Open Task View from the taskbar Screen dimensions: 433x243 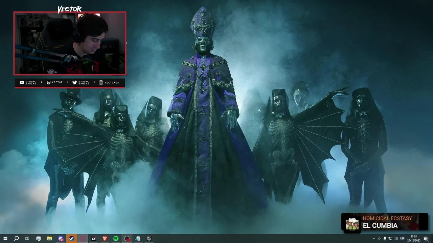(x=27, y=239)
